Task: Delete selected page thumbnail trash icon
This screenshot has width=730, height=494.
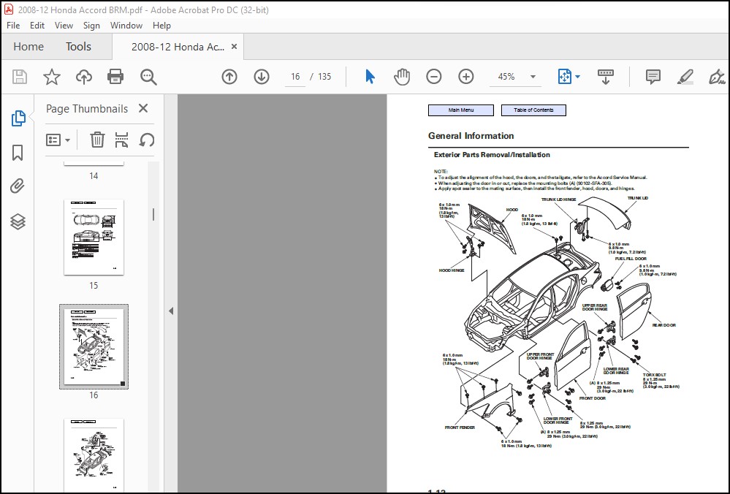Action: tap(97, 140)
